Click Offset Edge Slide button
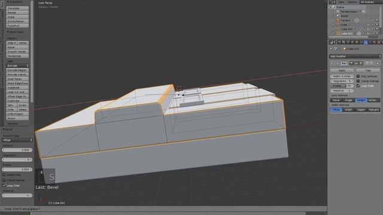Screen dimensions: 383x215 click(17, 96)
